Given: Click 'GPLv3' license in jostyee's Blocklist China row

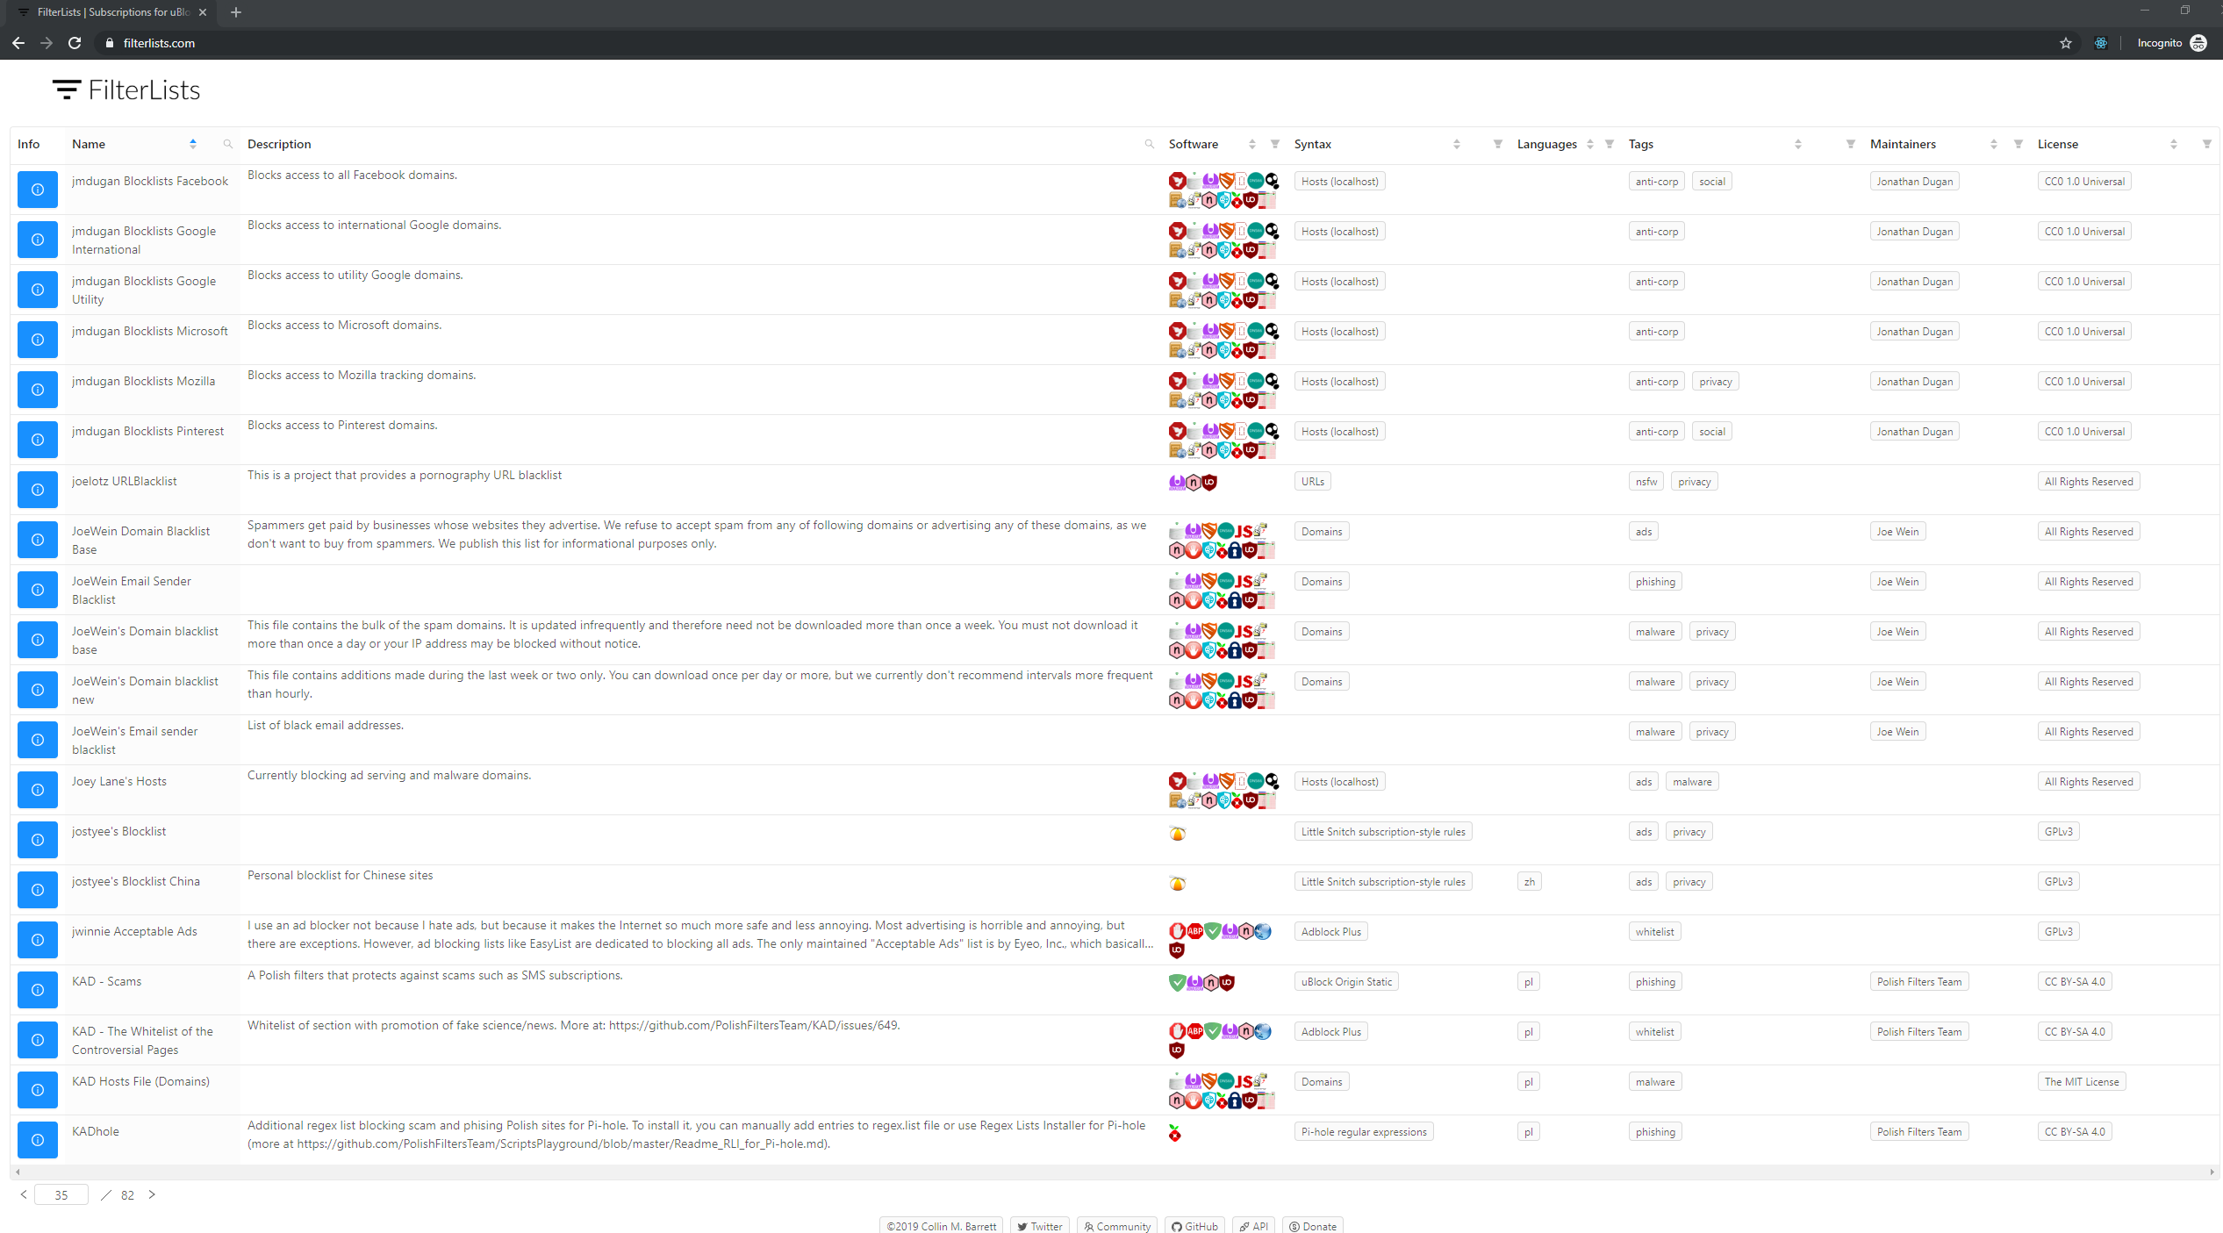Looking at the screenshot, I should [2058, 882].
